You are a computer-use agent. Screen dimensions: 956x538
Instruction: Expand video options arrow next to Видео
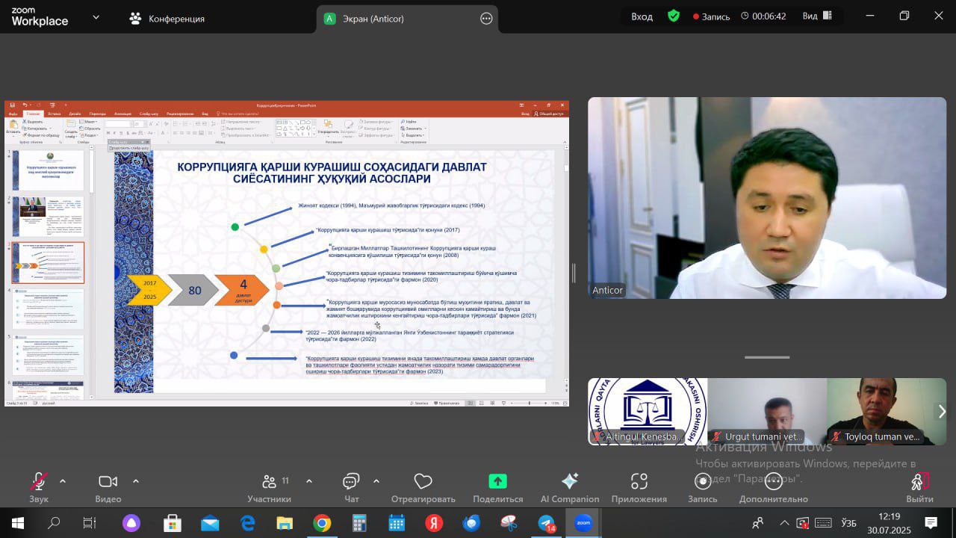[136, 481]
